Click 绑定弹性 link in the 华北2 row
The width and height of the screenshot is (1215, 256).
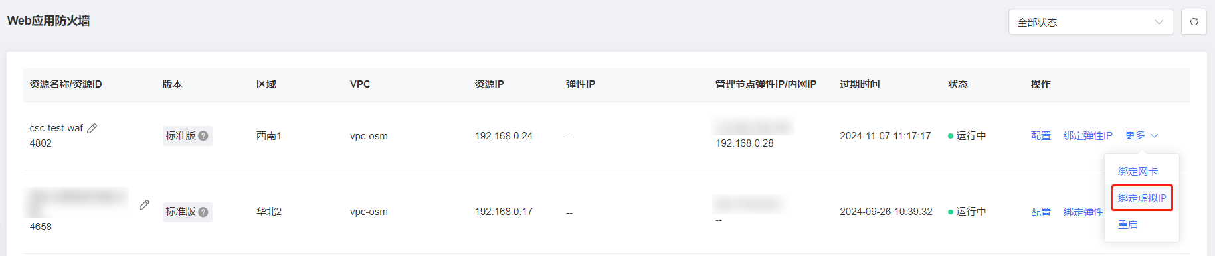click(1083, 212)
